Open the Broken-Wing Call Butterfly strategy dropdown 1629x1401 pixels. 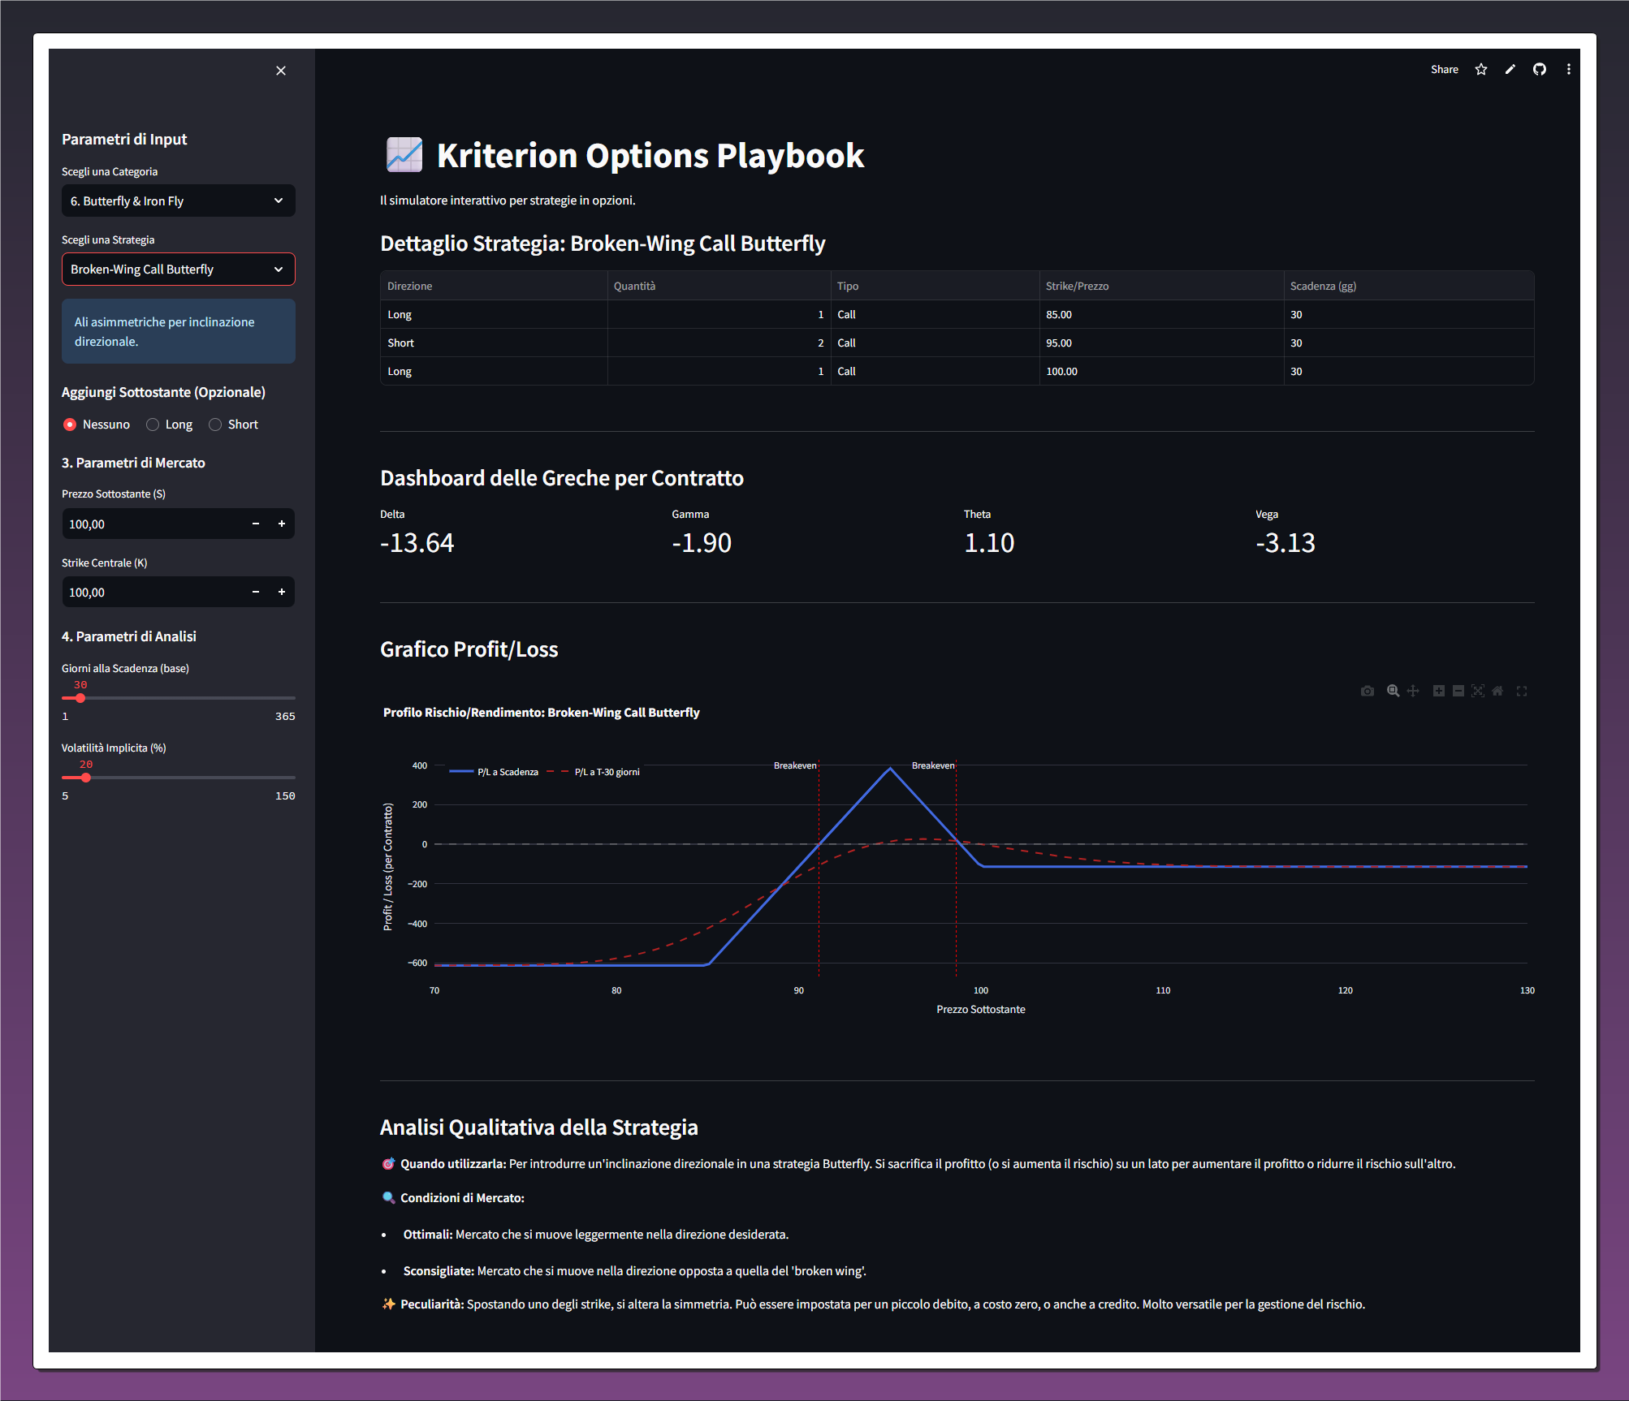178,269
